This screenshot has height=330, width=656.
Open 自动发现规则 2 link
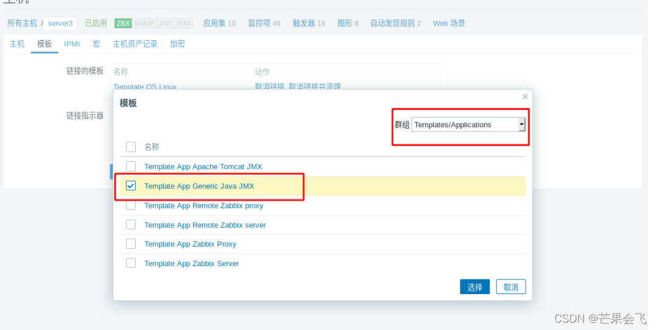click(x=395, y=23)
